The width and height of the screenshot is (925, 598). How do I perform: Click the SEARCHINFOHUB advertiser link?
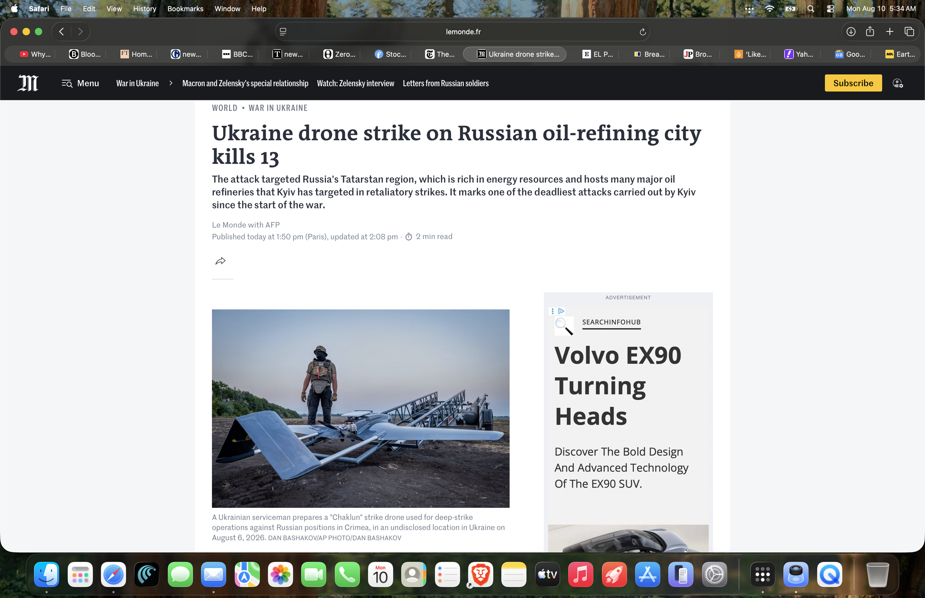click(611, 322)
